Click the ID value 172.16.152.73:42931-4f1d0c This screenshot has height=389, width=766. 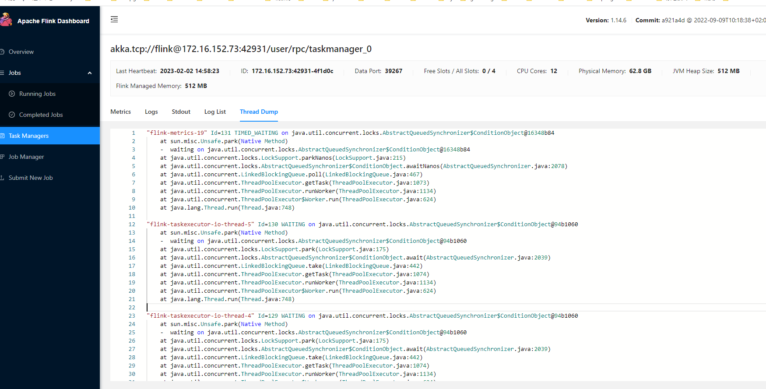coord(292,71)
